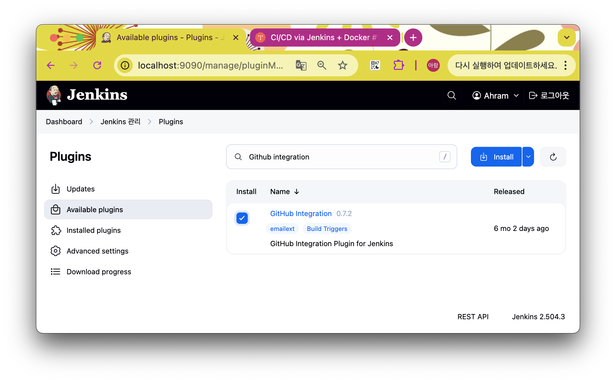Select the Available plugins browser tab
The image size is (616, 381).
171,38
